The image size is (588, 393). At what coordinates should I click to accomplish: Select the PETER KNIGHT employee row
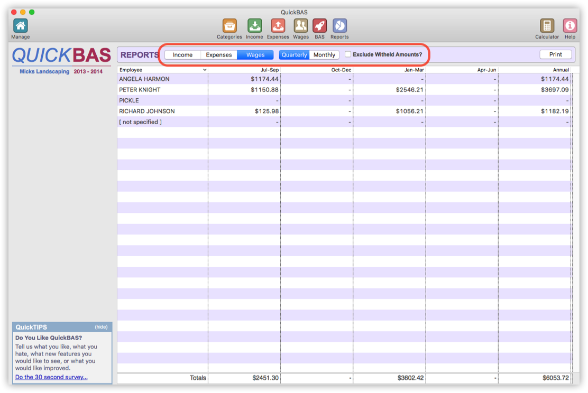point(140,90)
